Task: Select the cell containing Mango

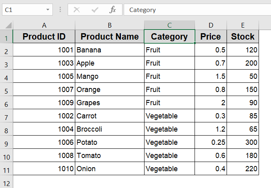Action: [110, 76]
